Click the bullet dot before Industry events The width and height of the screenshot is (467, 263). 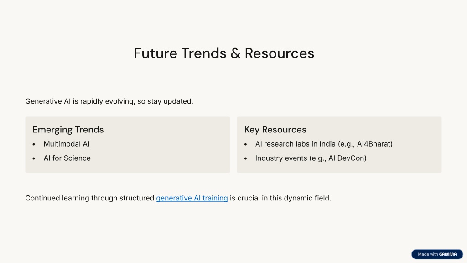tap(246, 158)
